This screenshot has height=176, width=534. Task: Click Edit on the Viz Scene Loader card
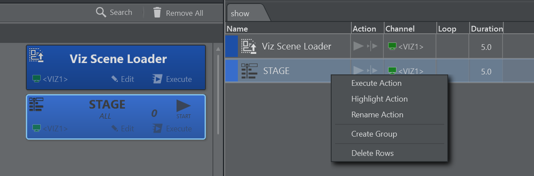122,79
